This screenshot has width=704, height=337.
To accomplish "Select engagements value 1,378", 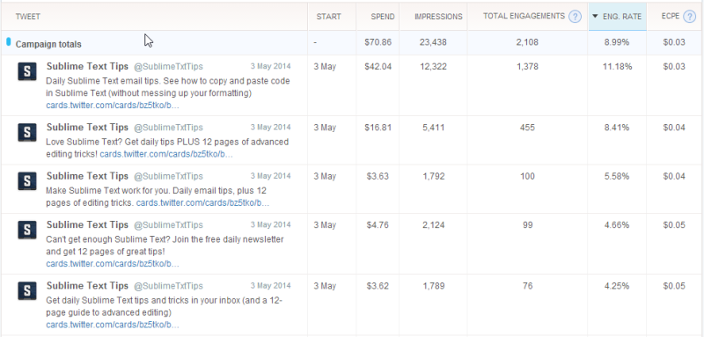I will coord(527,67).
